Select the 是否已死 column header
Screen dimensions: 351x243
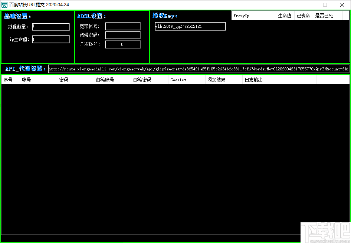tap(328, 16)
